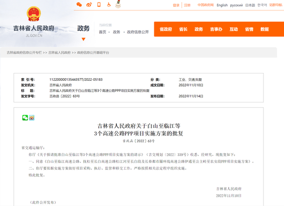Open the mobile phone version icon

click(99, 5)
